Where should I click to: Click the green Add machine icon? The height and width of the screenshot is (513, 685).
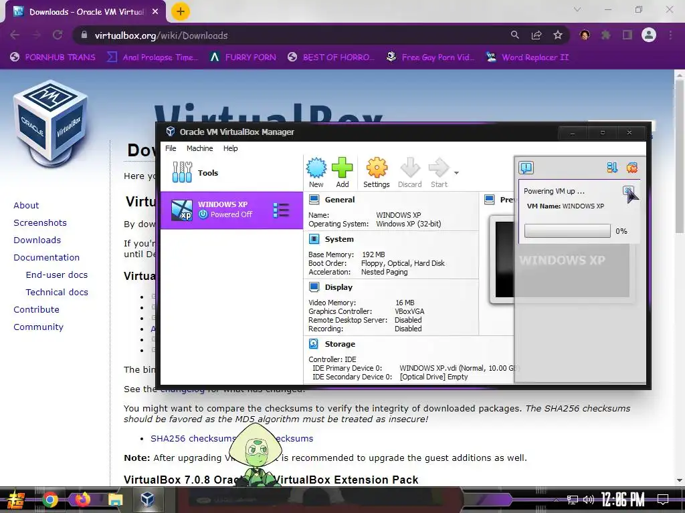click(342, 168)
